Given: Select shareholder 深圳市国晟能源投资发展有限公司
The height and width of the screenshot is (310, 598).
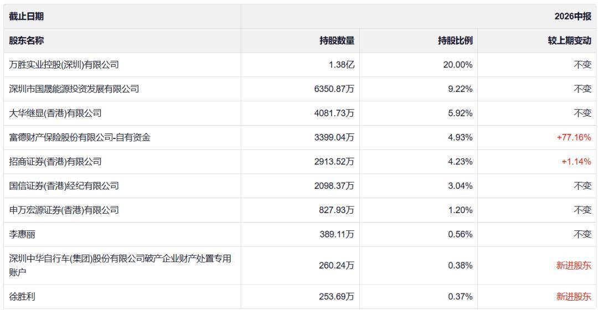Looking at the screenshot, I should (74, 89).
